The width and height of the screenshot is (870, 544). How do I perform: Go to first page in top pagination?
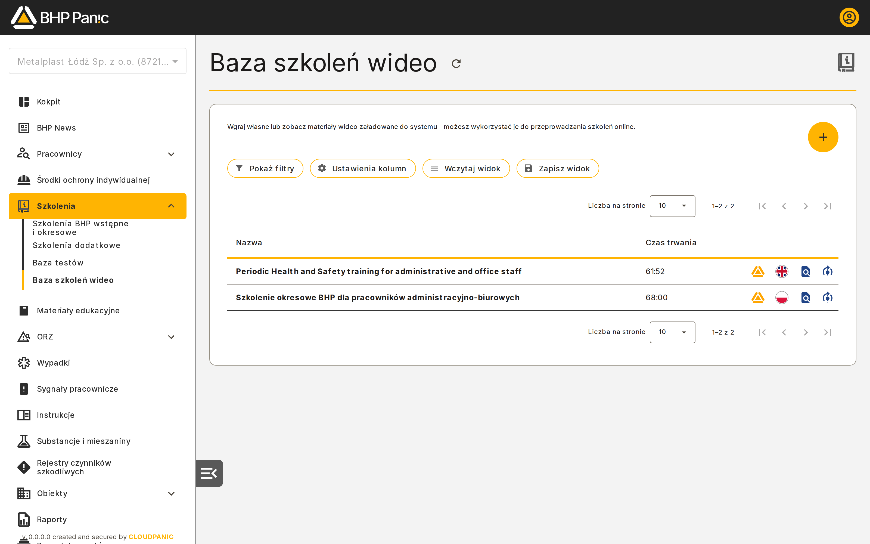[762, 206]
